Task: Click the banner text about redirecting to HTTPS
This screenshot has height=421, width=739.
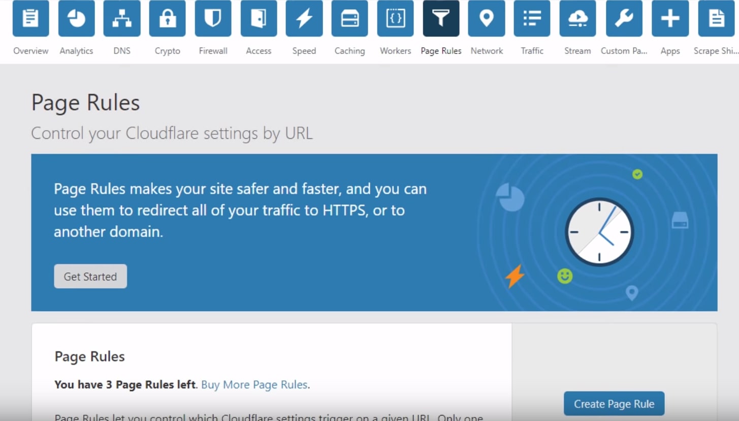Action: click(x=240, y=210)
